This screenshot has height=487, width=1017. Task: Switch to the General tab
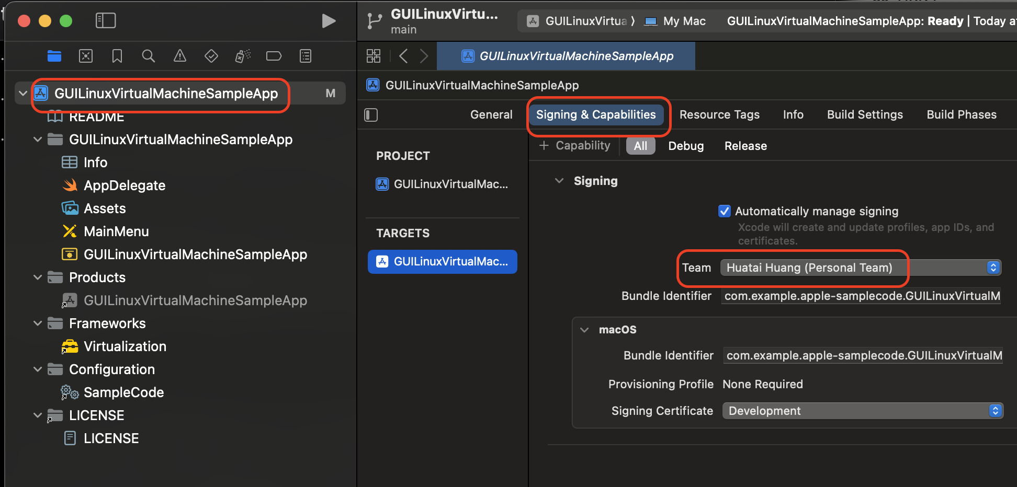point(491,114)
